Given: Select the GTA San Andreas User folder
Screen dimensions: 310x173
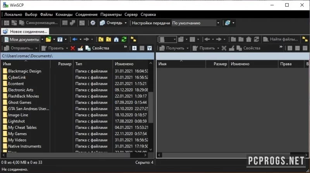Looking at the screenshot, I should tap(28, 109).
